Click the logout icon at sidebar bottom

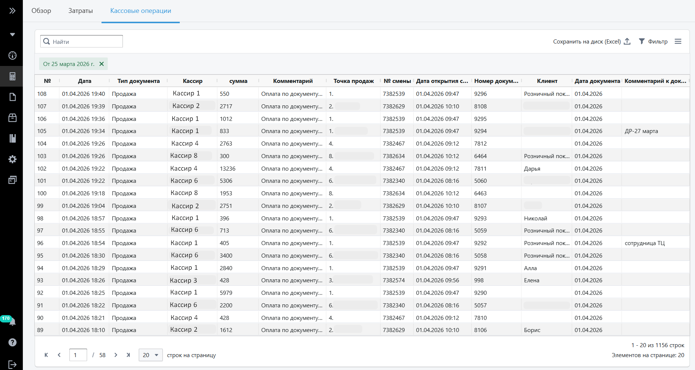click(x=12, y=364)
